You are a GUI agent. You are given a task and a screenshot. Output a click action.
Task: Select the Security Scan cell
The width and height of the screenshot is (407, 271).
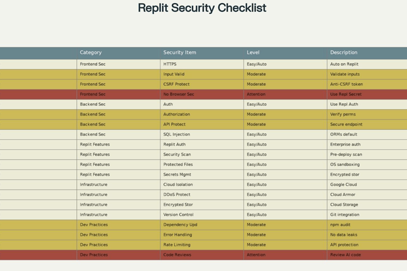(202, 155)
